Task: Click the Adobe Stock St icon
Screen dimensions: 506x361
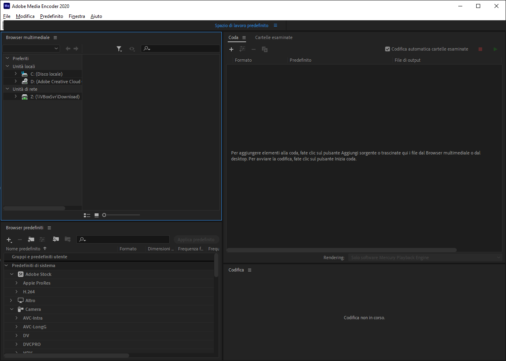Action: (x=21, y=274)
